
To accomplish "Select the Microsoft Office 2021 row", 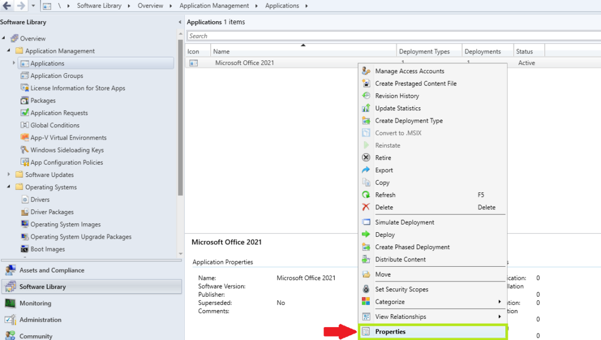I will tap(393, 63).
